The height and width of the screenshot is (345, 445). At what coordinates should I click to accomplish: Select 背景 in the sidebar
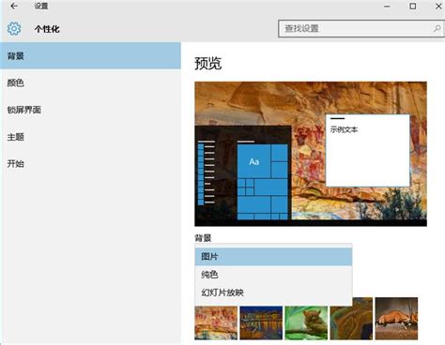pyautogui.click(x=90, y=56)
